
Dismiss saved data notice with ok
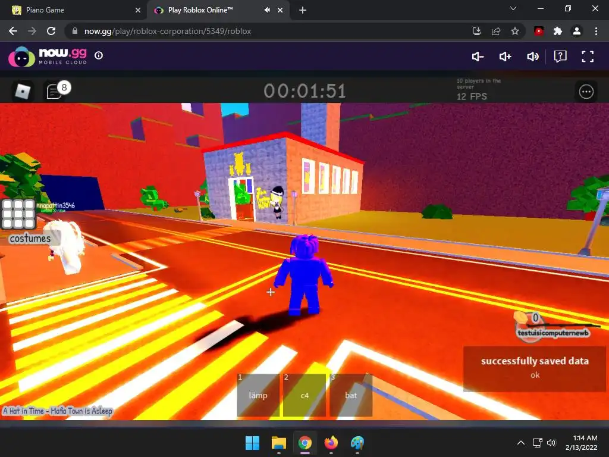(x=535, y=375)
